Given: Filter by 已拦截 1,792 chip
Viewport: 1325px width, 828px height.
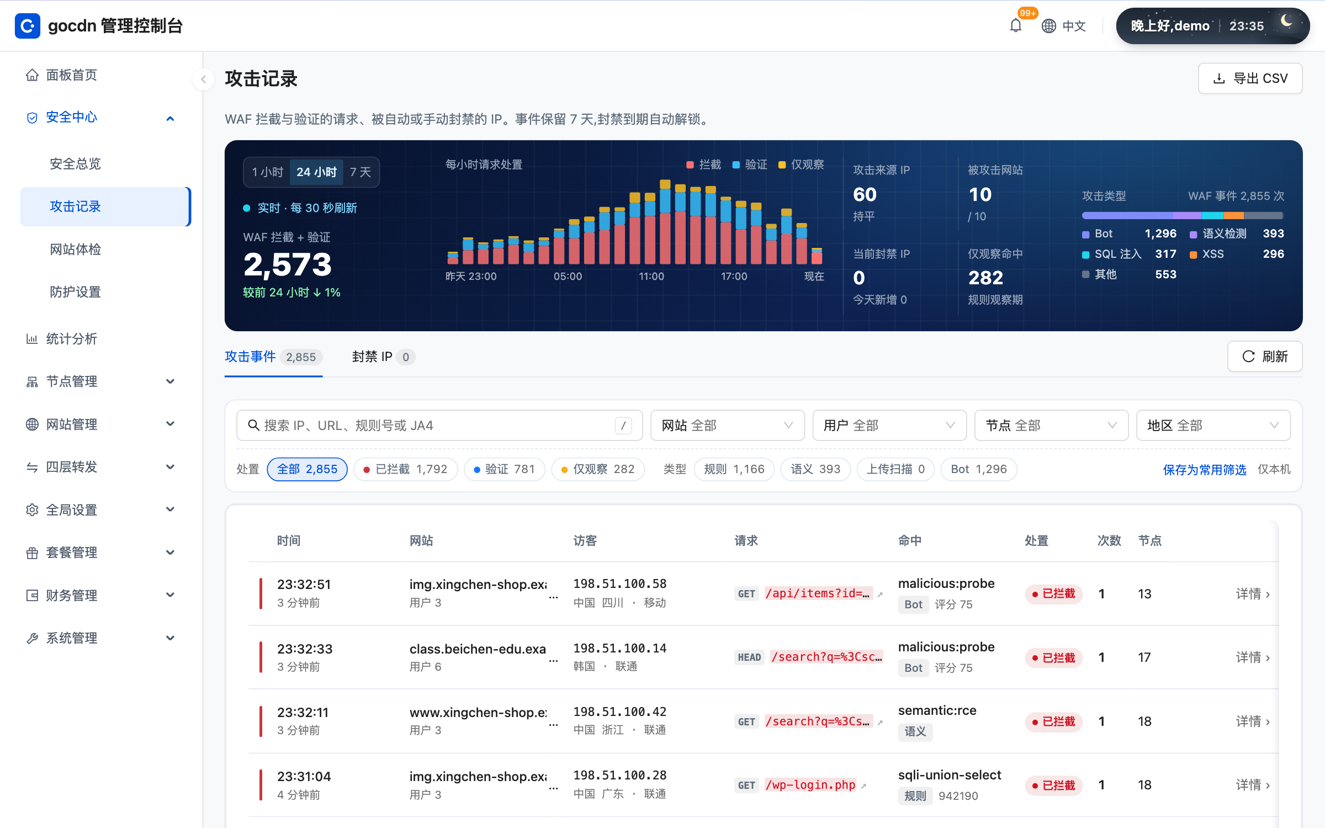Looking at the screenshot, I should [405, 469].
